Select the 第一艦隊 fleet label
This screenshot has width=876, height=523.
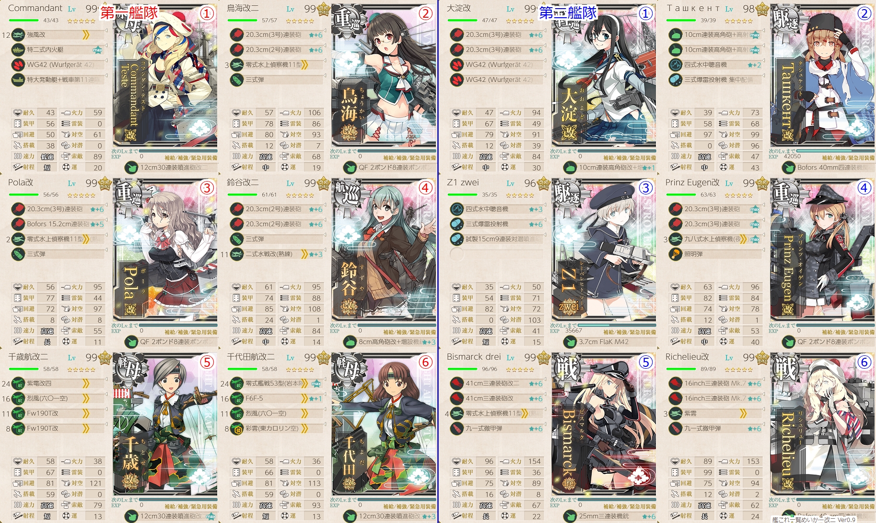point(129,12)
